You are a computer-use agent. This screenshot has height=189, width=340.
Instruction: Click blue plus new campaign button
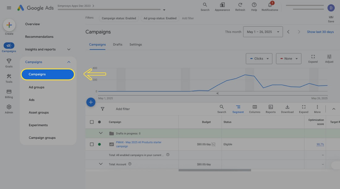tap(91, 102)
